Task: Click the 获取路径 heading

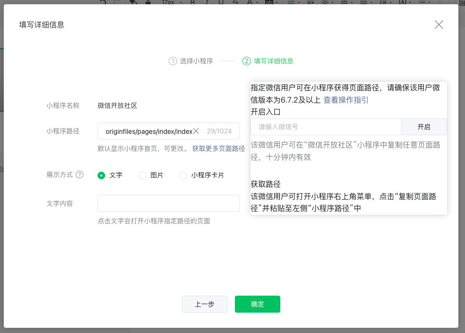Action: tap(266, 184)
